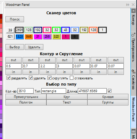
Task: Select the magenta fill swatch 31
Action: [x=38, y=37]
